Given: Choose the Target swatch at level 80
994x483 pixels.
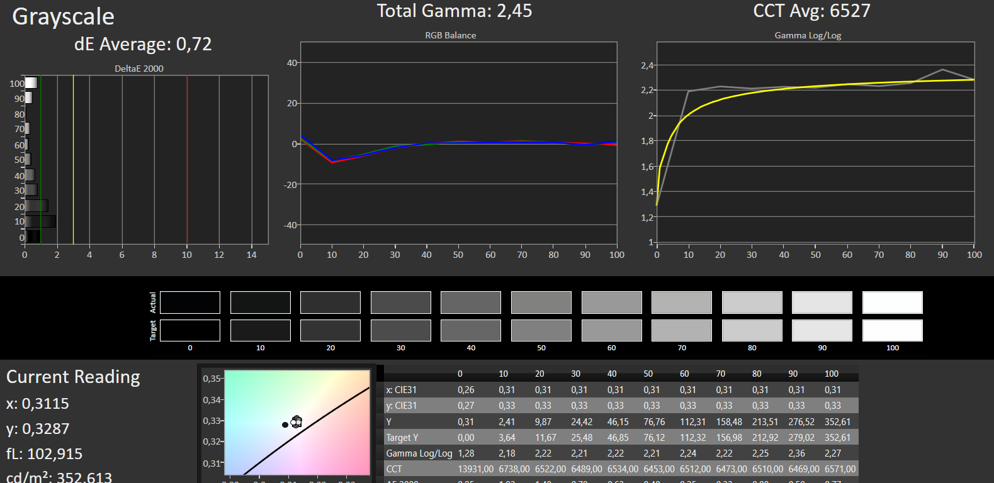Looking at the screenshot, I should pyautogui.click(x=752, y=331).
